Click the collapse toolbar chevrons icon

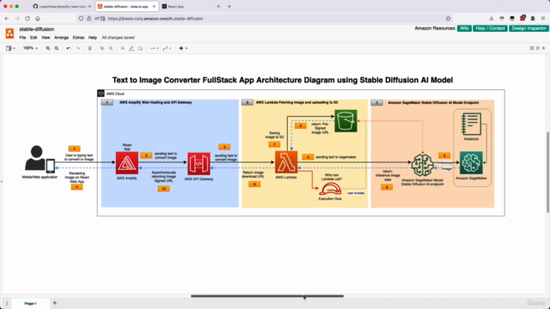tap(543, 48)
